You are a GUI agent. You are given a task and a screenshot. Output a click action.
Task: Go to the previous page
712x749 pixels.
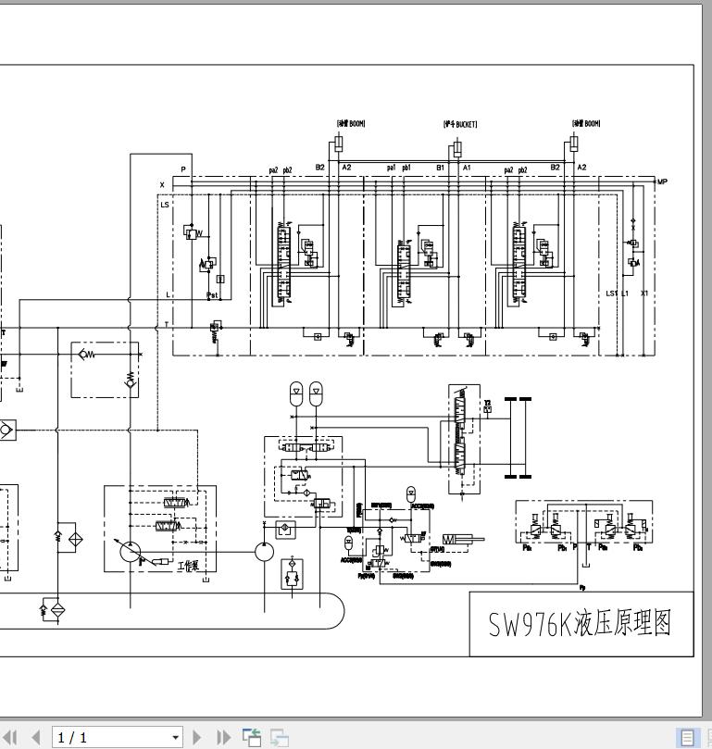click(x=36, y=737)
